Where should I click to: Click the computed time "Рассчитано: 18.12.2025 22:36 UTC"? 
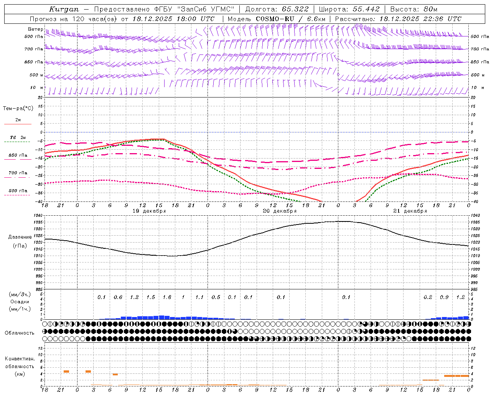[x=398, y=19]
